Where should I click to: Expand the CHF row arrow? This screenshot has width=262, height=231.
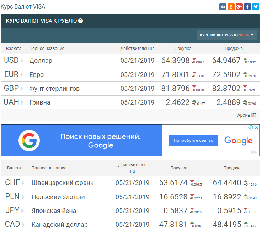23,183
